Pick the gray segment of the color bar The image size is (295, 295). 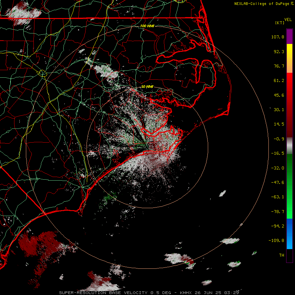[289, 146]
